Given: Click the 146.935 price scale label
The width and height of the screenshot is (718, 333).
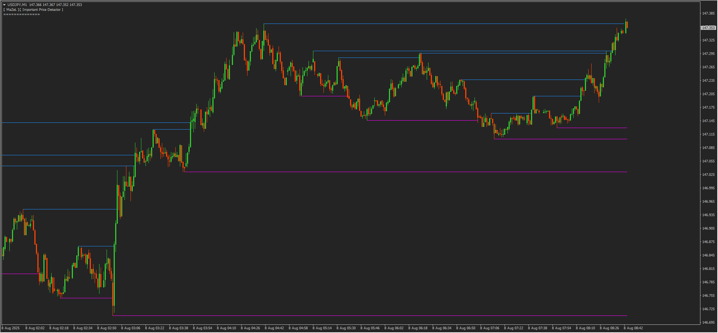Looking at the screenshot, I should (x=708, y=215).
